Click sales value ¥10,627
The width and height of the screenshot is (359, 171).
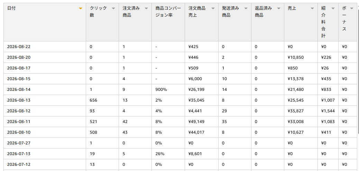[x=296, y=132]
